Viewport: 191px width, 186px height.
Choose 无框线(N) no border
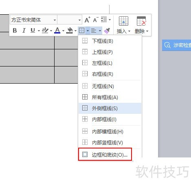coord(110,86)
